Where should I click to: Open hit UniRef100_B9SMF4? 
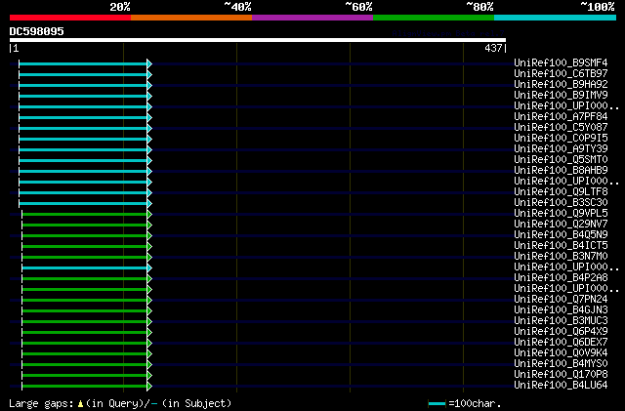(561, 63)
